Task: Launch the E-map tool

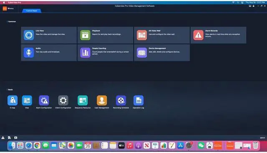Action: 13,100
